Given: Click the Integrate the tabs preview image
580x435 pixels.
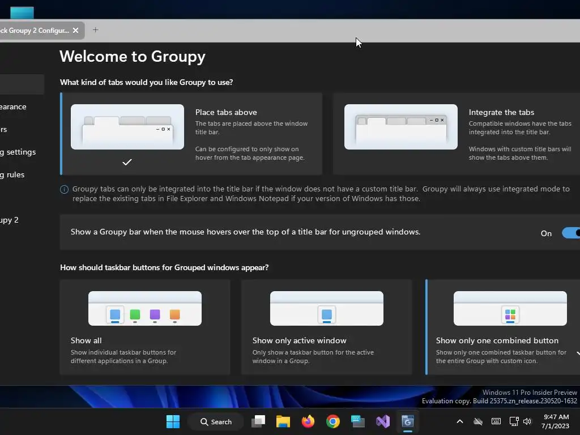Looking at the screenshot, I should click(400, 127).
